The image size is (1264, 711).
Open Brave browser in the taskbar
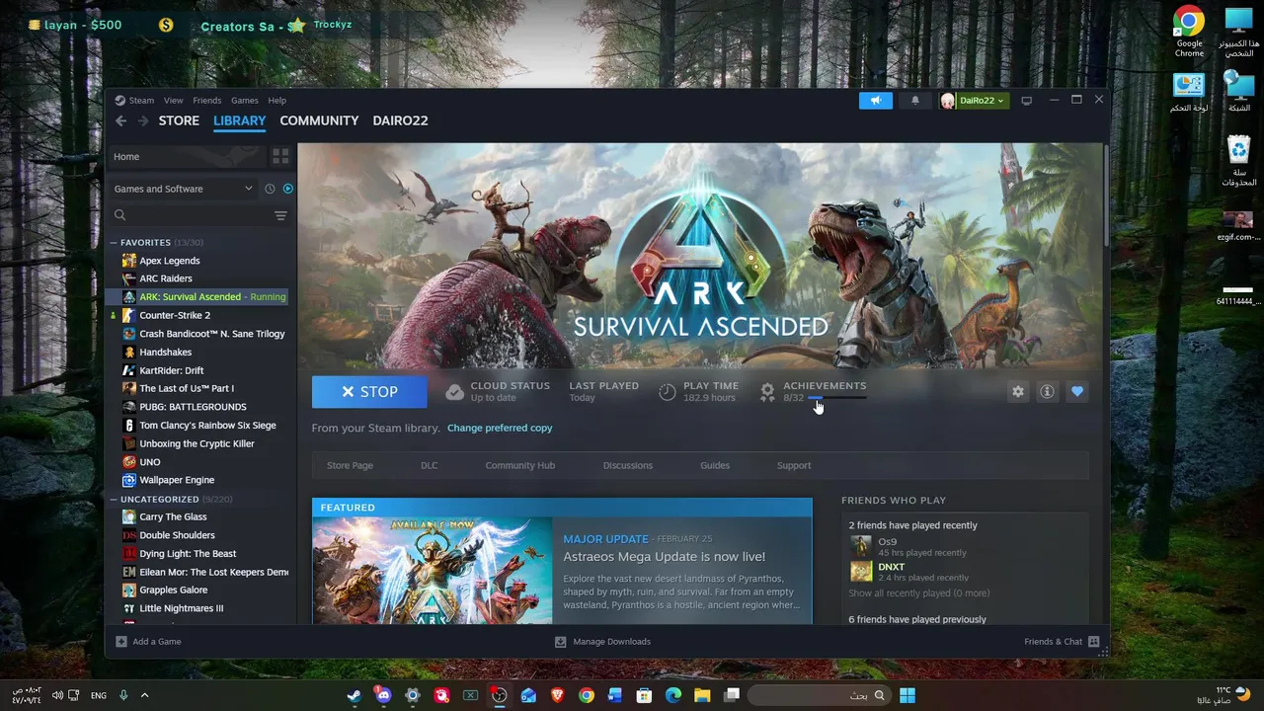pos(557,695)
